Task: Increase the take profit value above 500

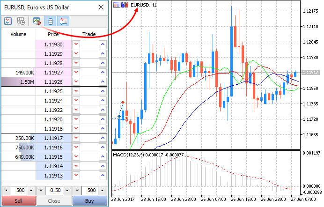Action: point(102,190)
